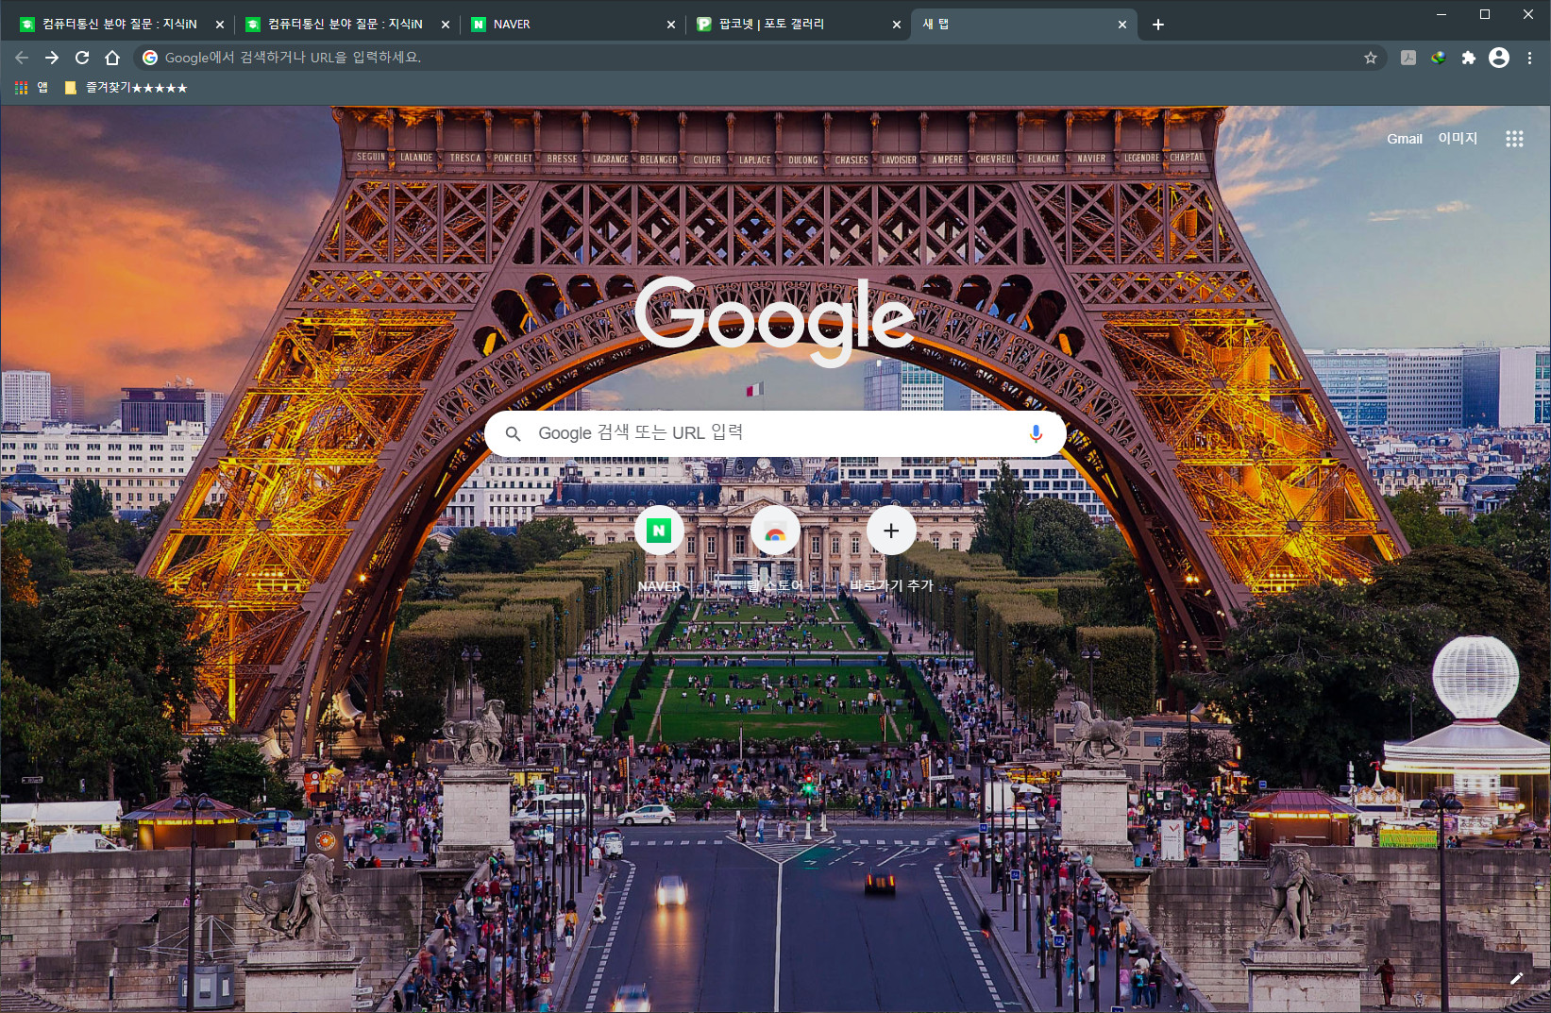Minimize the Chrome window
This screenshot has width=1551, height=1013.
point(1441,14)
